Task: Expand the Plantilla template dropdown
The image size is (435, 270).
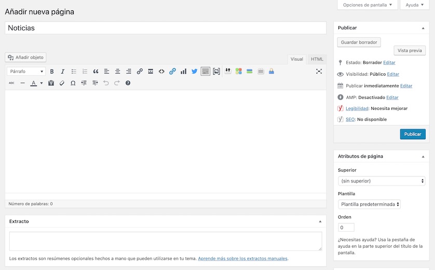Action: point(369,204)
